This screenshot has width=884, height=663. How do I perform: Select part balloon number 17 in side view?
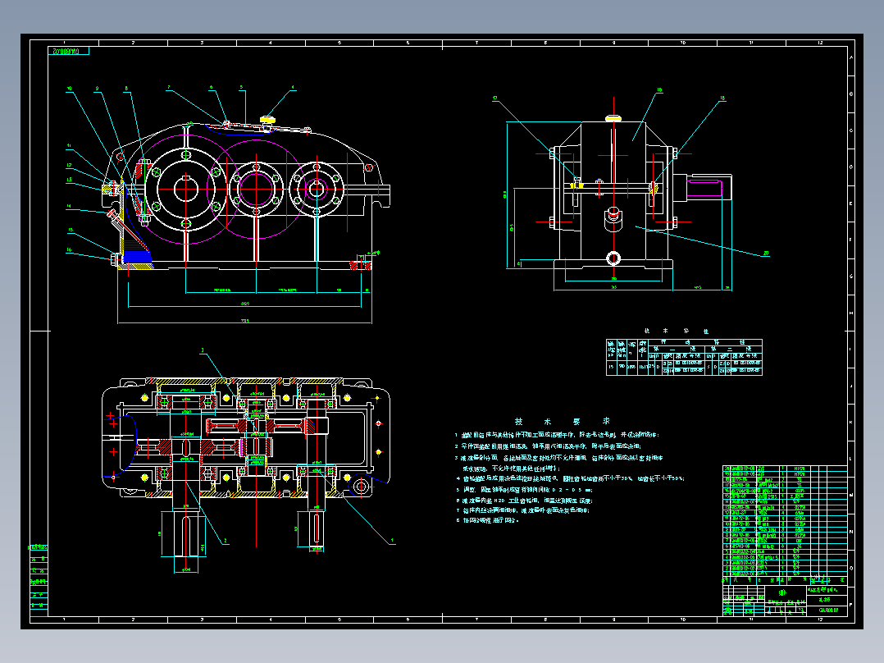(495, 98)
